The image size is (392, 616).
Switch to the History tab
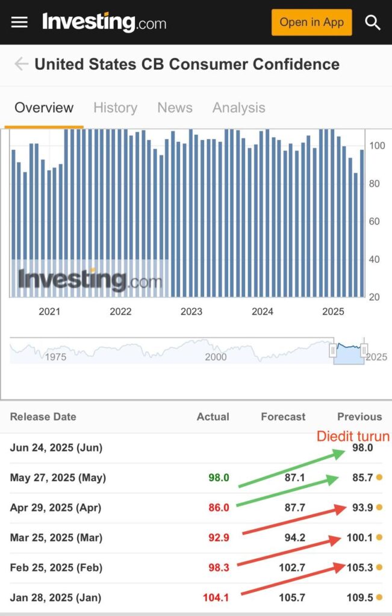pos(115,108)
